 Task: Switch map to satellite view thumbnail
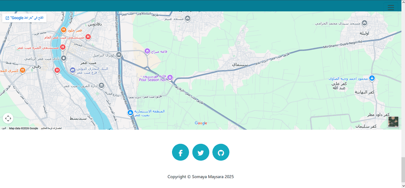[x=393, y=121]
